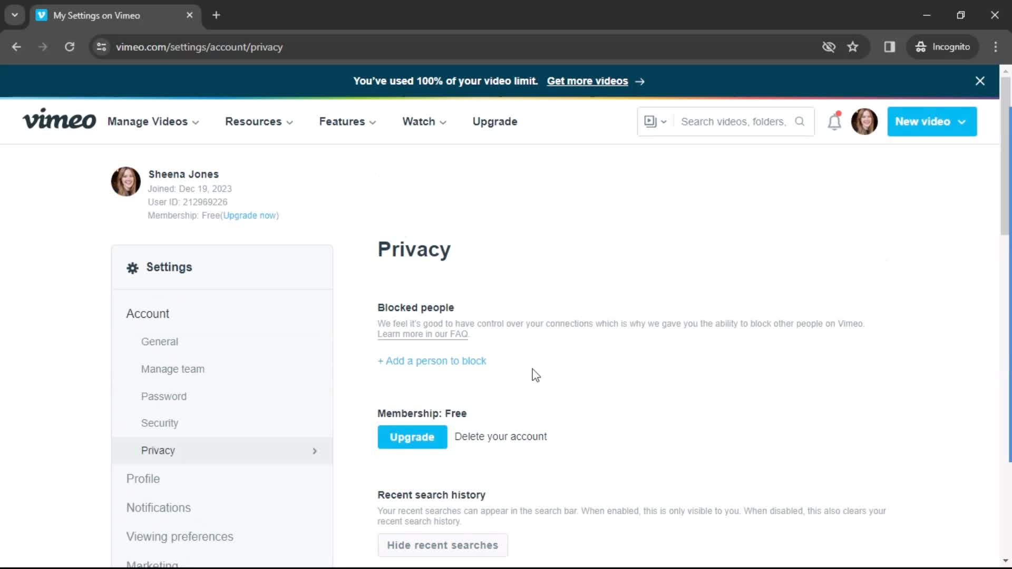Open Password settings
Image resolution: width=1012 pixels, height=569 pixels.
point(164,396)
